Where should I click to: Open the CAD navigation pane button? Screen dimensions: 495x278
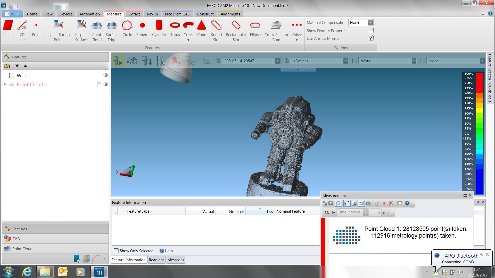click(55, 239)
